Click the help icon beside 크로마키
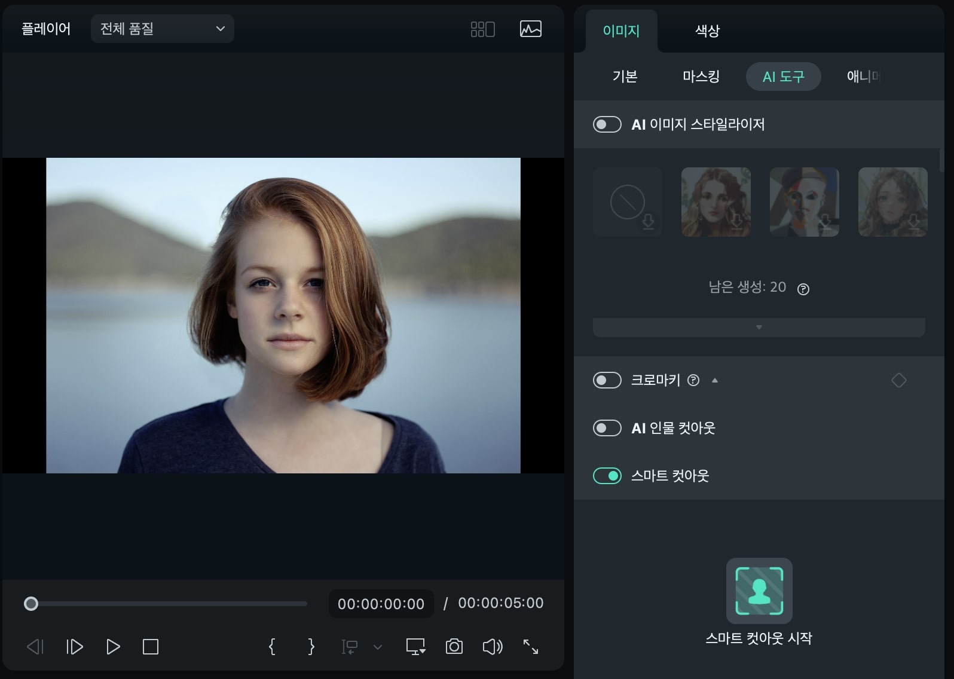 [x=693, y=380]
